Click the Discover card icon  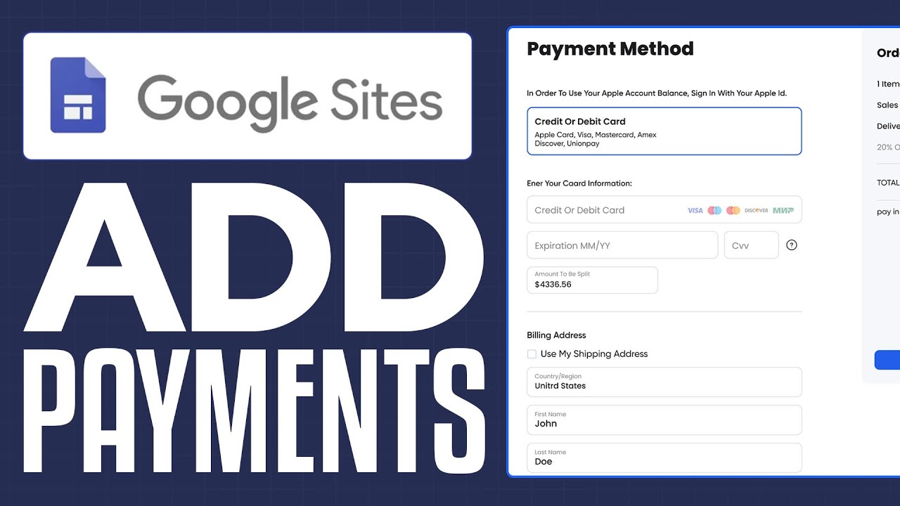[x=757, y=210]
